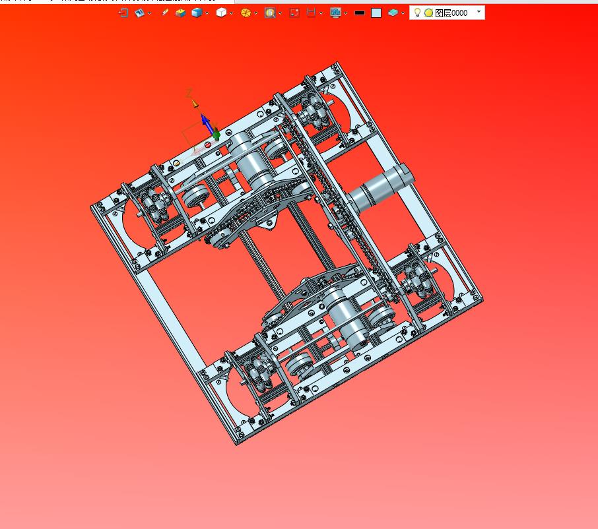
Task: Open dropdown beside monitor display icon
Action: [x=345, y=13]
